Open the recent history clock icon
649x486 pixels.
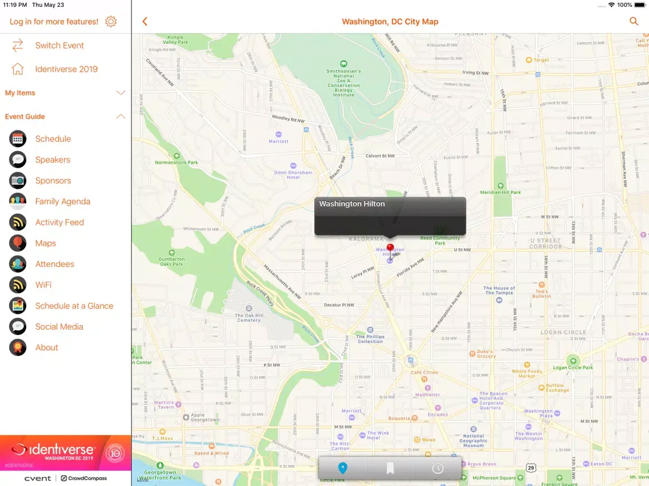point(438,468)
